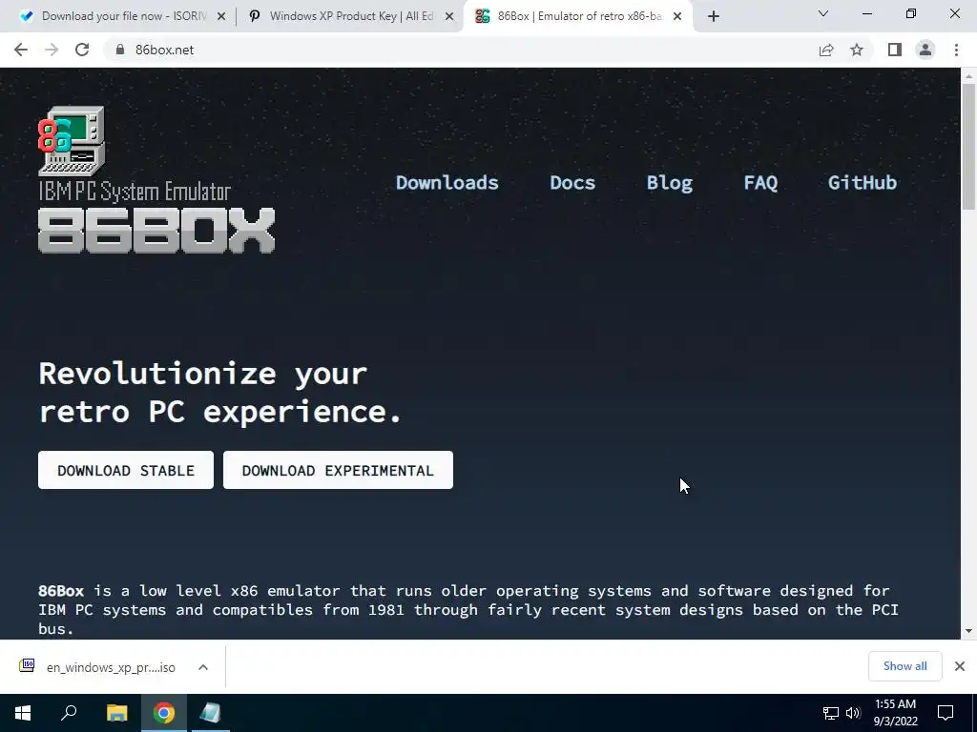Open the browser side panel
This screenshot has height=732, width=977.
(x=895, y=50)
